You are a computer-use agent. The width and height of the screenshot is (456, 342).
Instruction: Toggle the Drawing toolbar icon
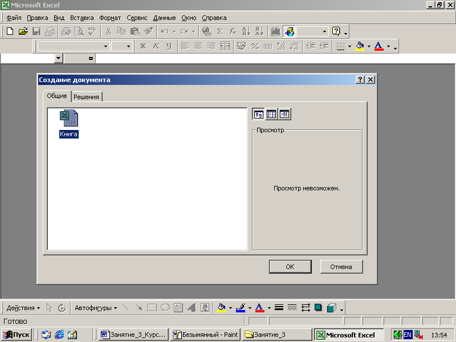289,31
